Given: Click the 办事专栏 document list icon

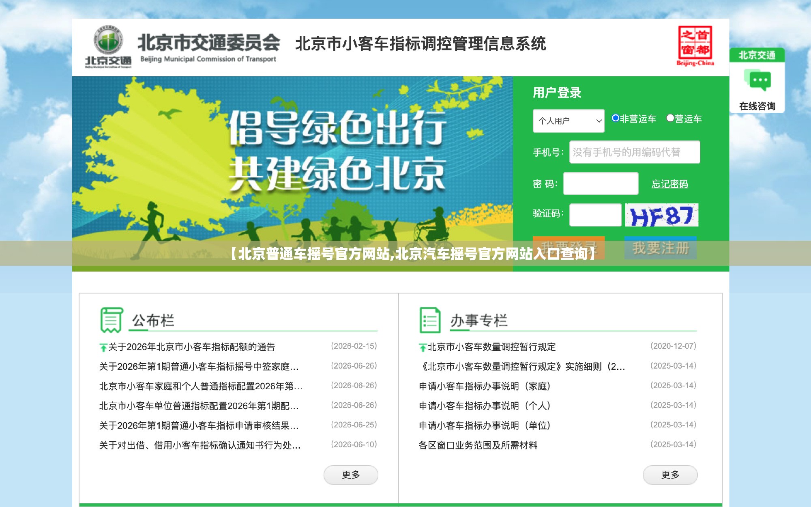Looking at the screenshot, I should point(430,320).
